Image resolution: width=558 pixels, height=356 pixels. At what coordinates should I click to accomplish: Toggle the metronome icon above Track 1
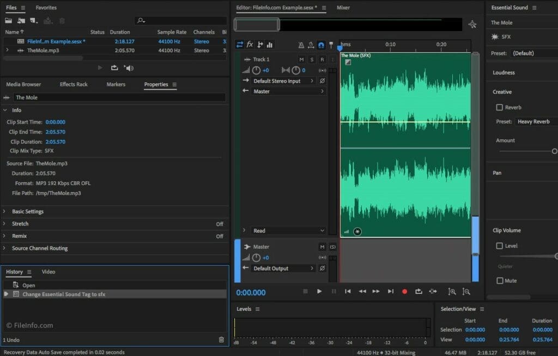pos(301,45)
